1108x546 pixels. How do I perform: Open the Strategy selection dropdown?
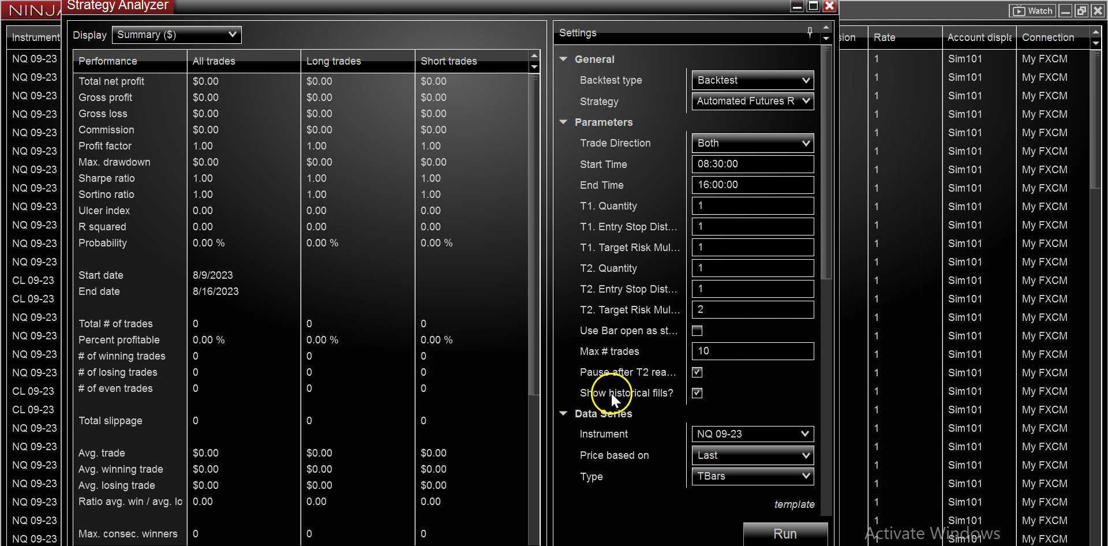(753, 101)
